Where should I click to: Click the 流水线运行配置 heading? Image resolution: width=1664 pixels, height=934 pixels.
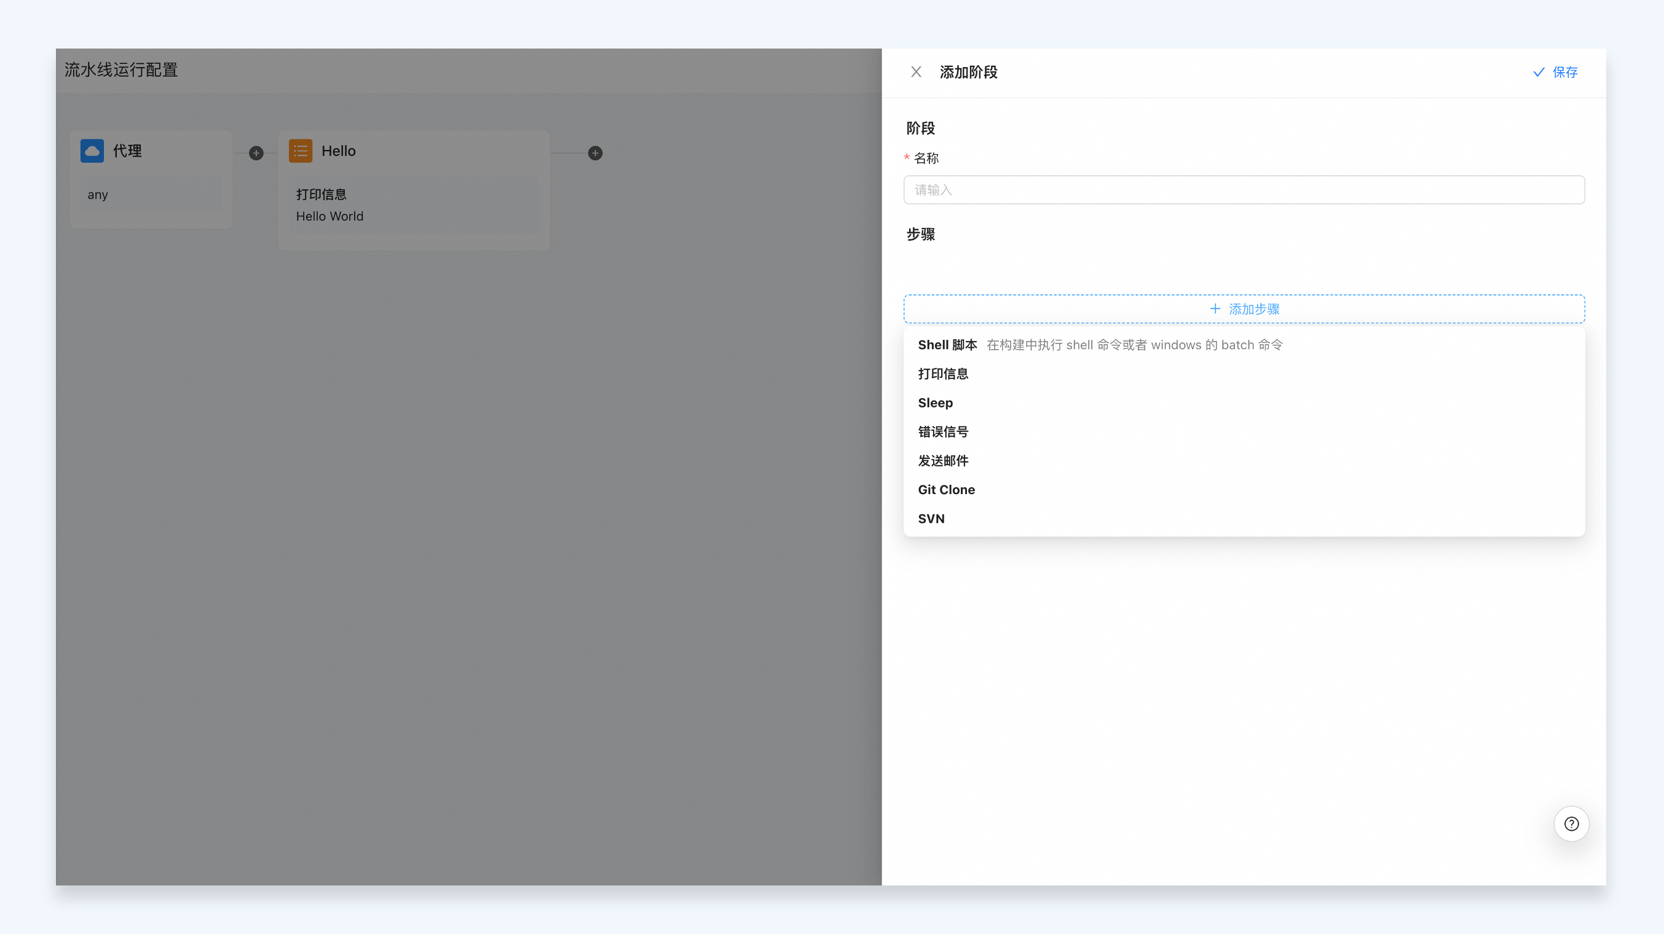pyautogui.click(x=122, y=70)
